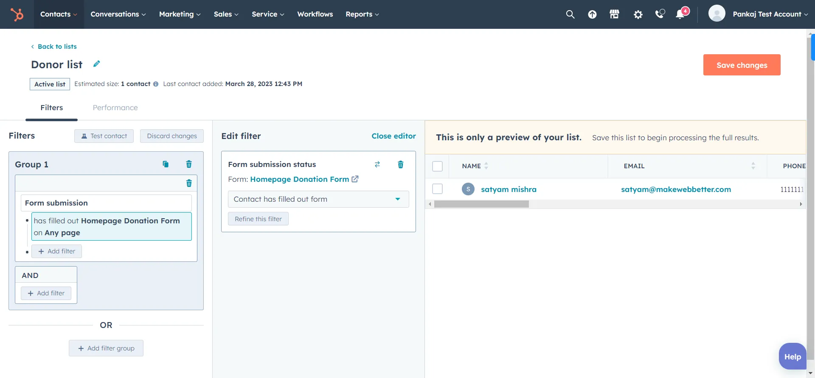Image resolution: width=815 pixels, height=378 pixels.
Task: Open the search magnifier in top bar
Action: [x=570, y=14]
